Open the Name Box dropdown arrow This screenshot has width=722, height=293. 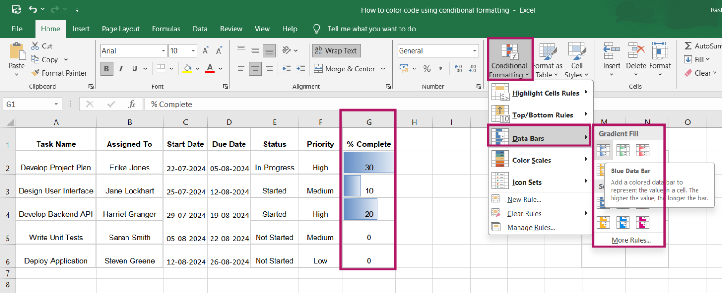click(x=56, y=104)
